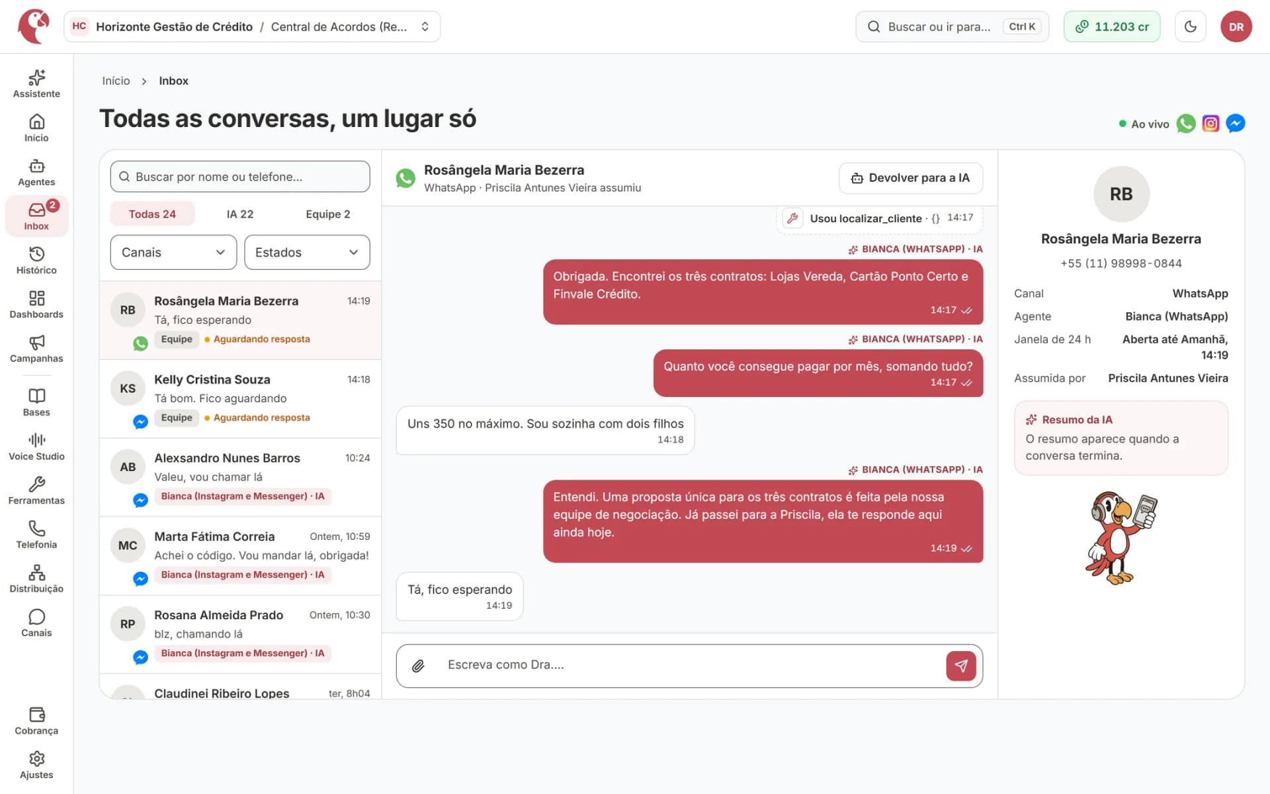Click the Usou localizar_cliente tool call chip

pos(879,218)
